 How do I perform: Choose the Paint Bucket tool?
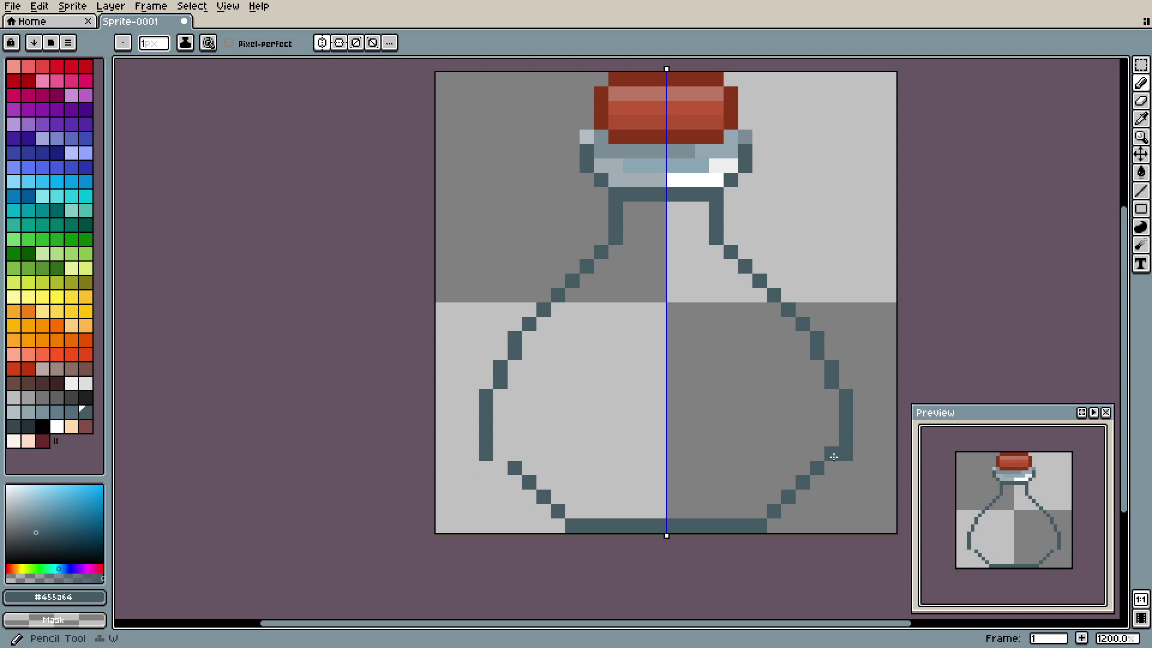click(1141, 173)
